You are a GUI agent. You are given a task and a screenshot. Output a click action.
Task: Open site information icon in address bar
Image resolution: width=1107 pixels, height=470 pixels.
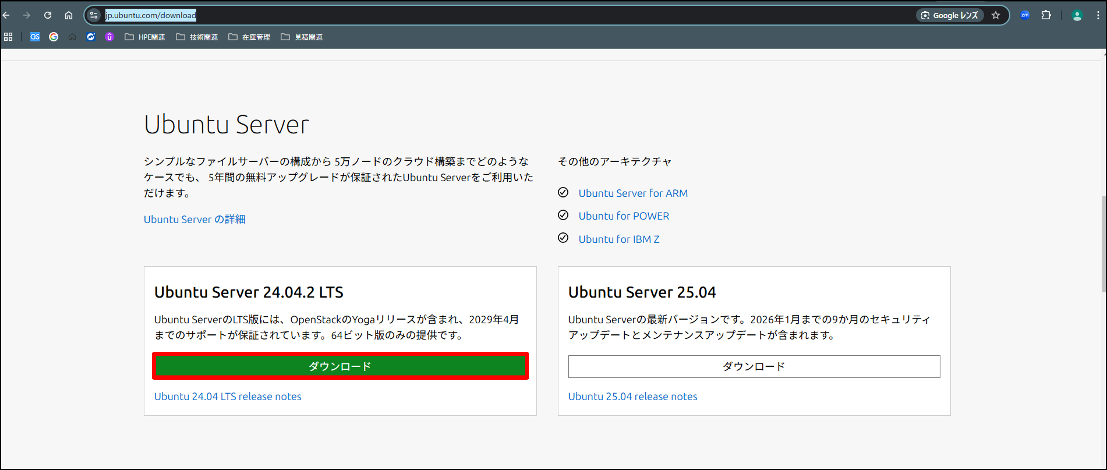tap(94, 15)
